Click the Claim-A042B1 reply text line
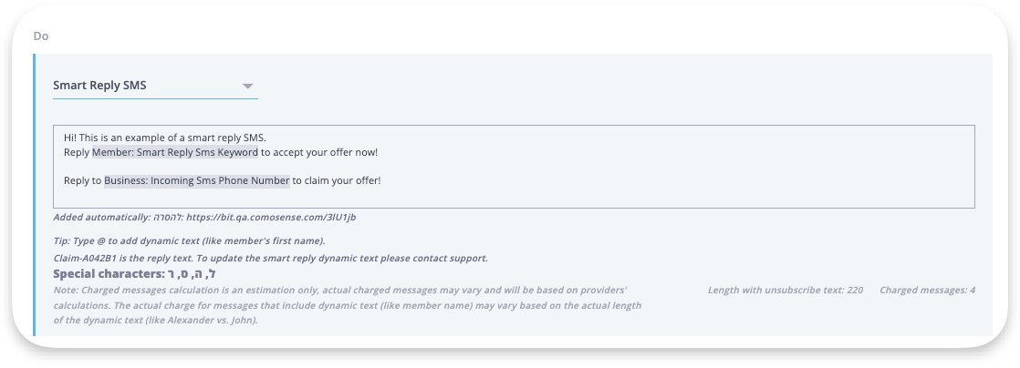 point(270,258)
